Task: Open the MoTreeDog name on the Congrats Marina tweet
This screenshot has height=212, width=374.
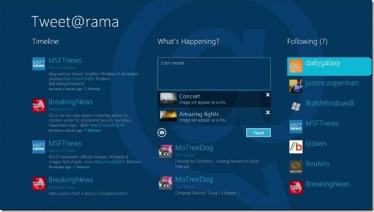Action: (x=194, y=179)
